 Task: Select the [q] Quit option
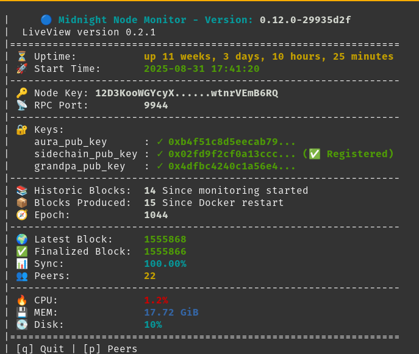[x=40, y=349]
